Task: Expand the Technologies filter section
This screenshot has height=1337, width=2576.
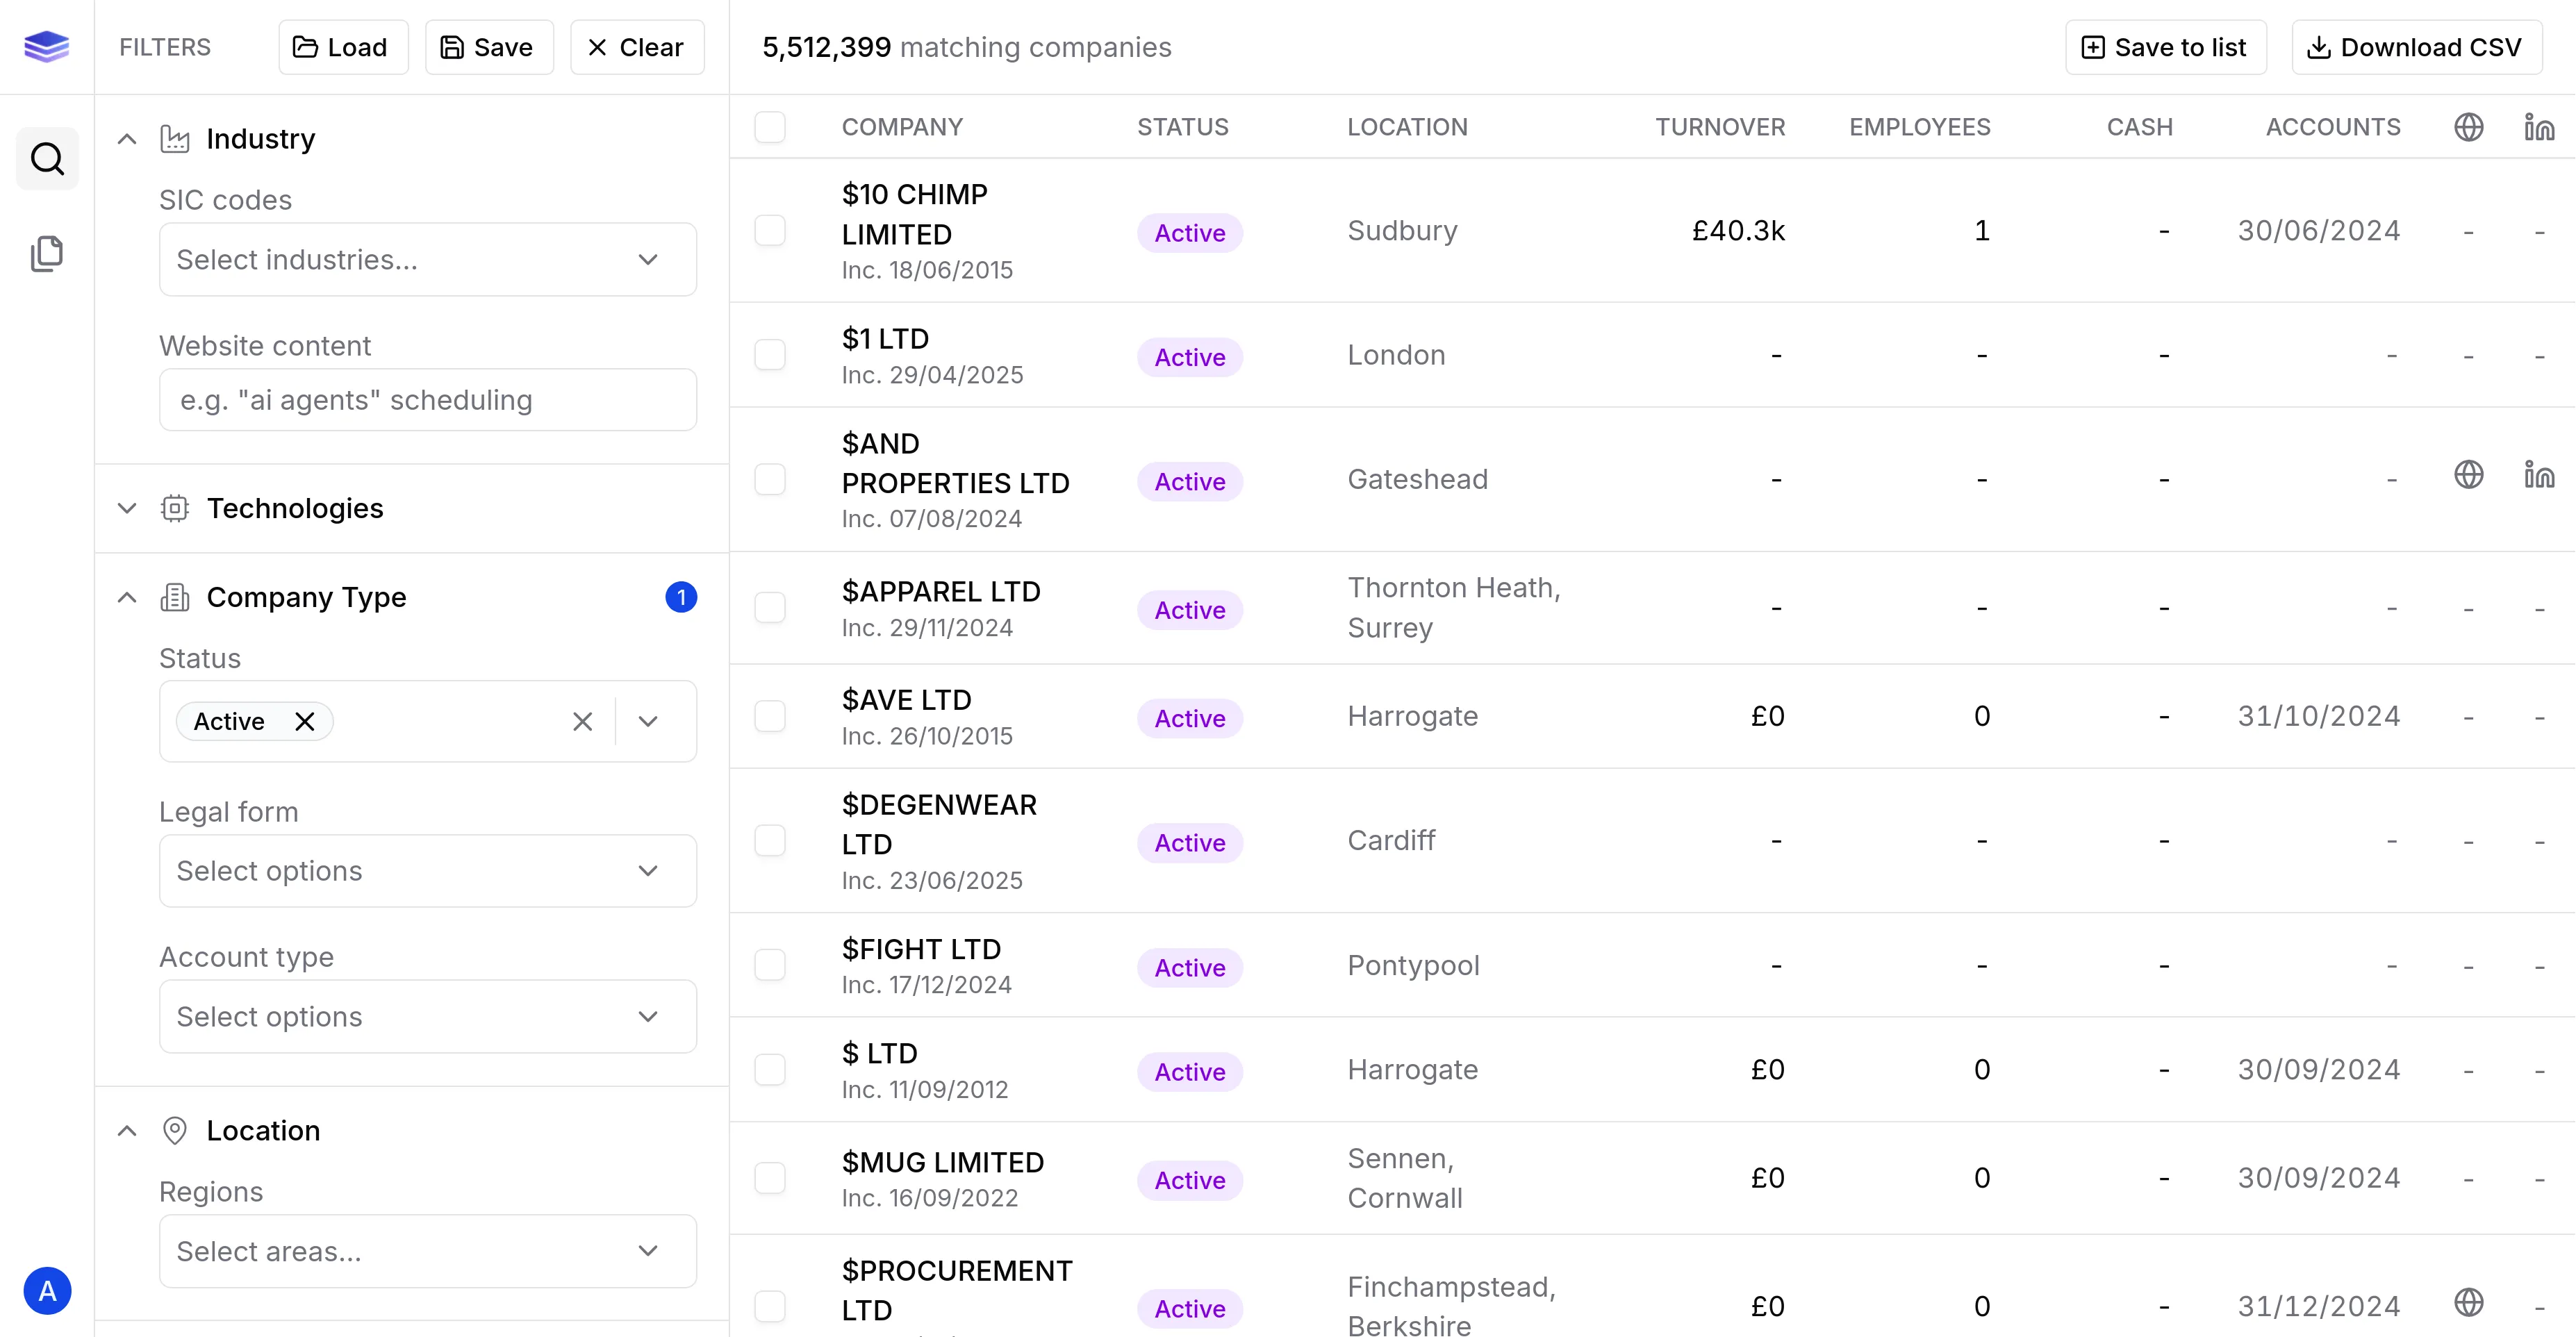Action: click(127, 508)
